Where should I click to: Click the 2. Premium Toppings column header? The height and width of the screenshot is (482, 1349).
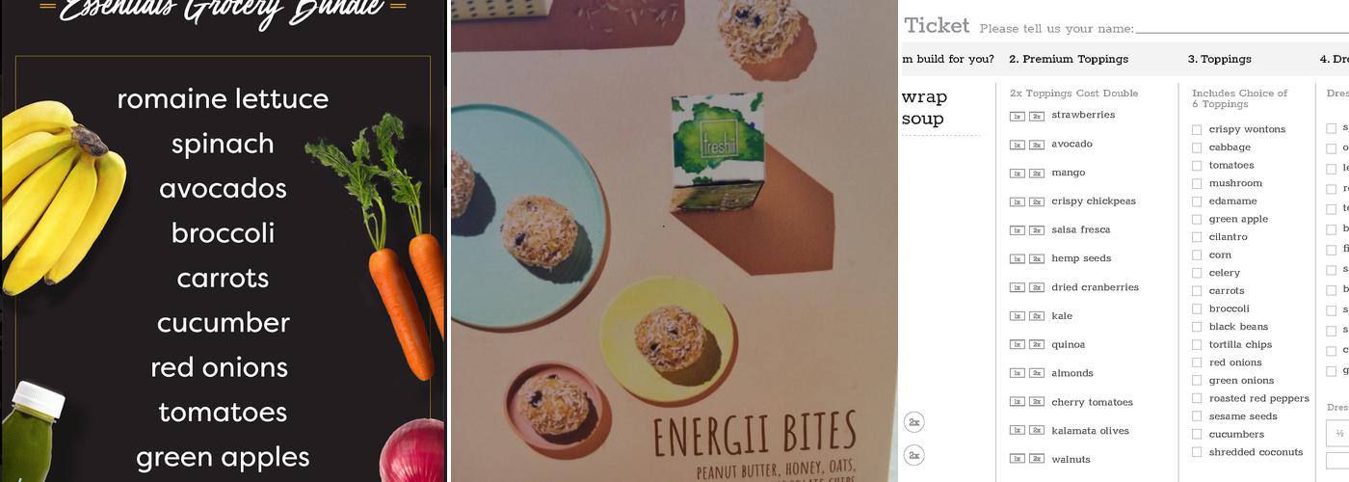coord(1069,59)
